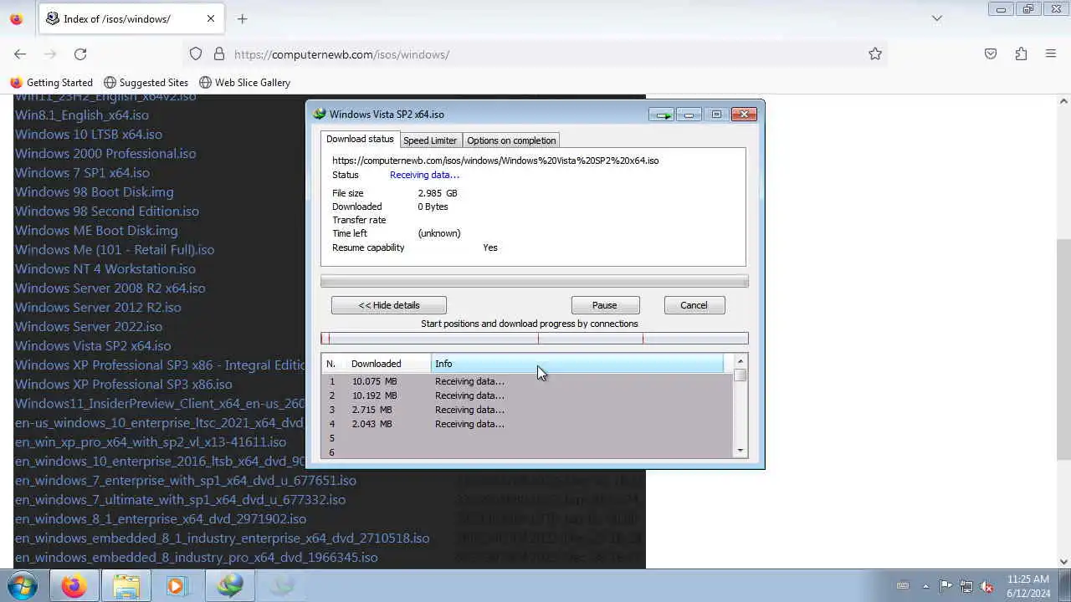Screen dimensions: 1071x602
Task: Click Firefox icon on taskbar
Action: click(74, 586)
